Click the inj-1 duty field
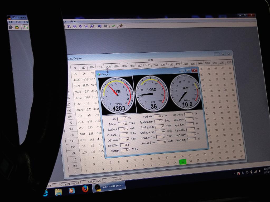Screen dimensions: 270x202 [x=189, y=114]
